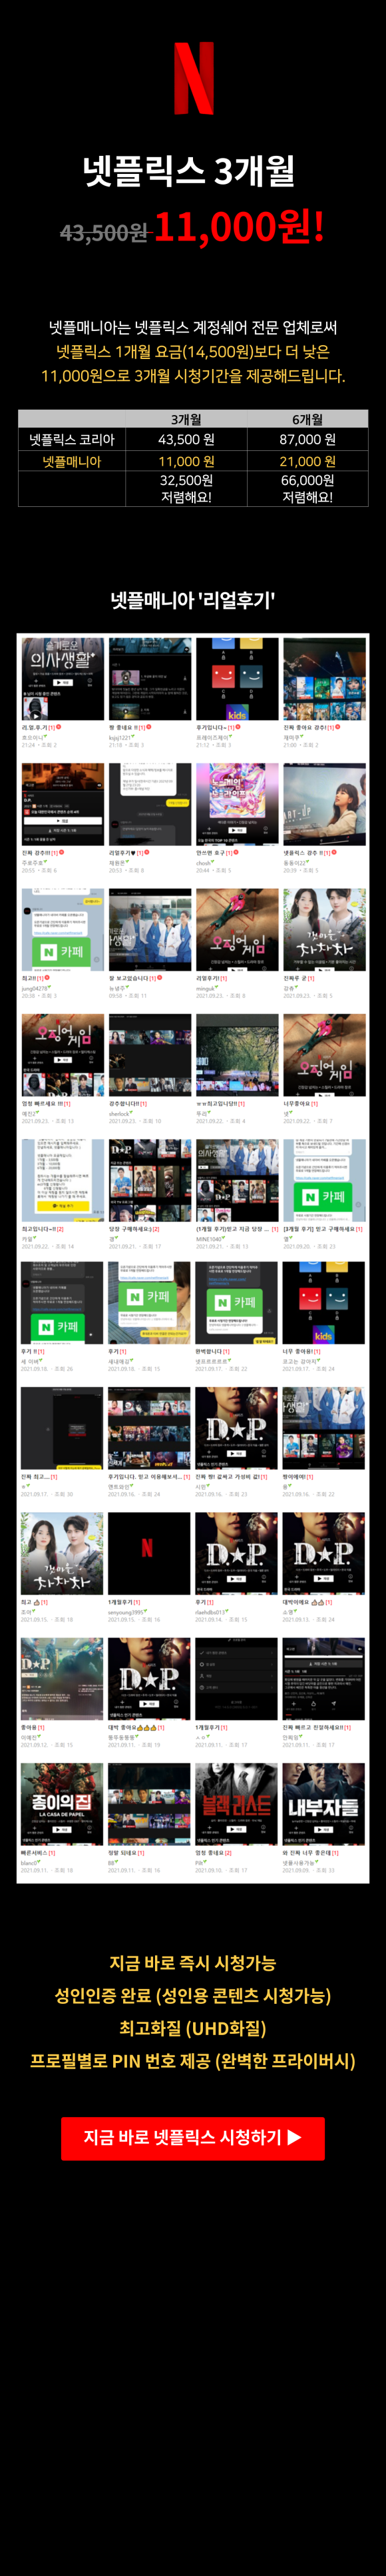Open the 오징어게임 thumbnail by minguk
Viewport: 386px width, 2576px height.
point(237,930)
